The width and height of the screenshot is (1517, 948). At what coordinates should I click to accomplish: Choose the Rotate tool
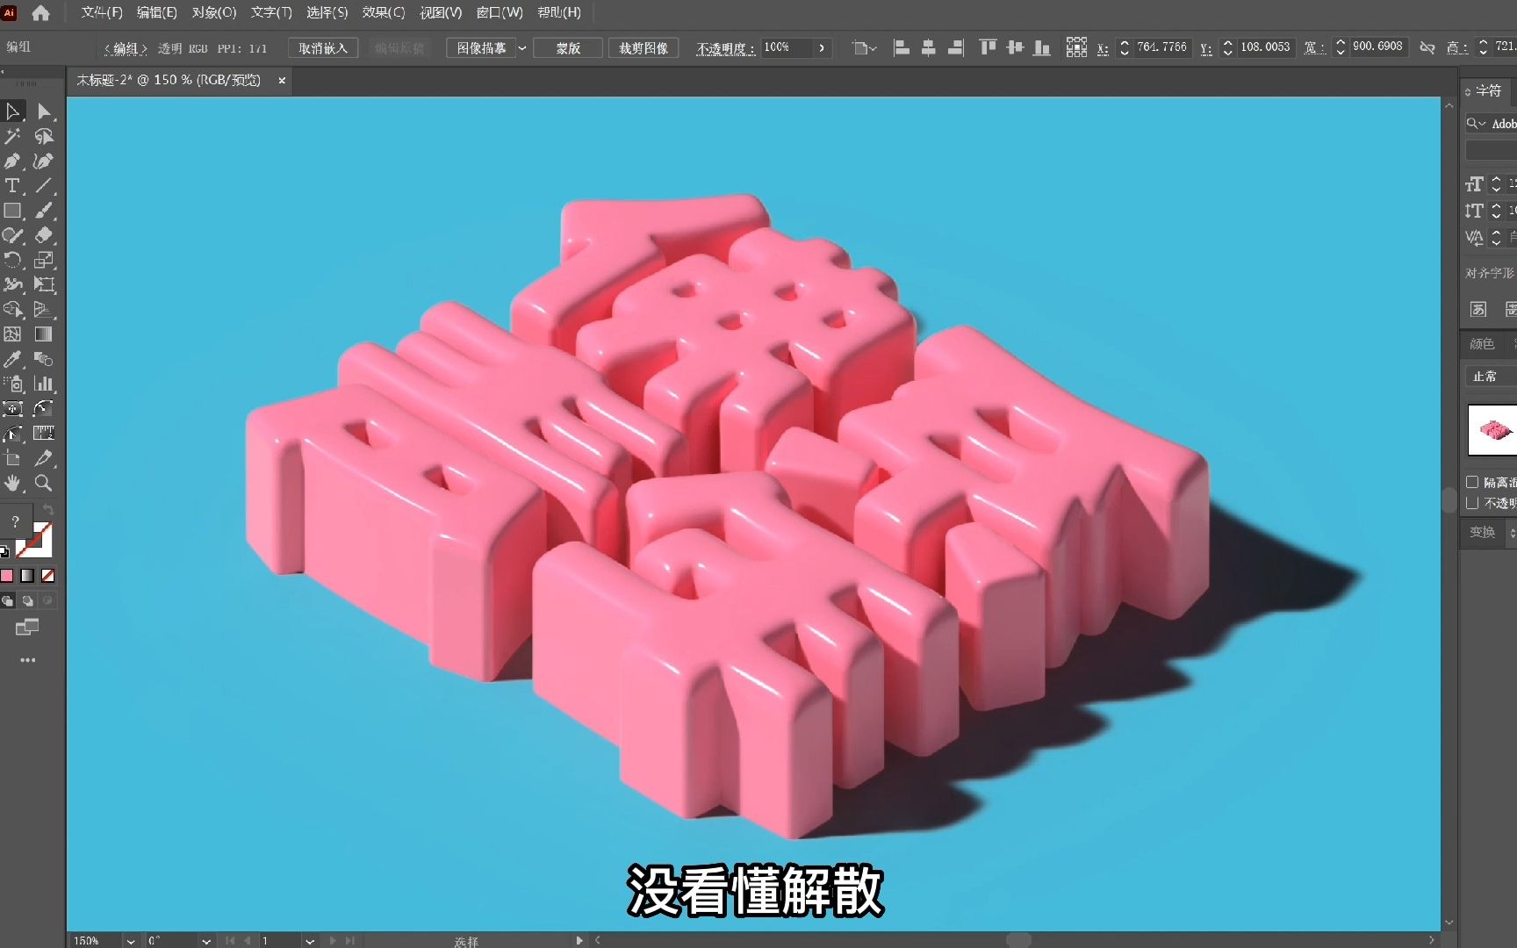coord(12,260)
